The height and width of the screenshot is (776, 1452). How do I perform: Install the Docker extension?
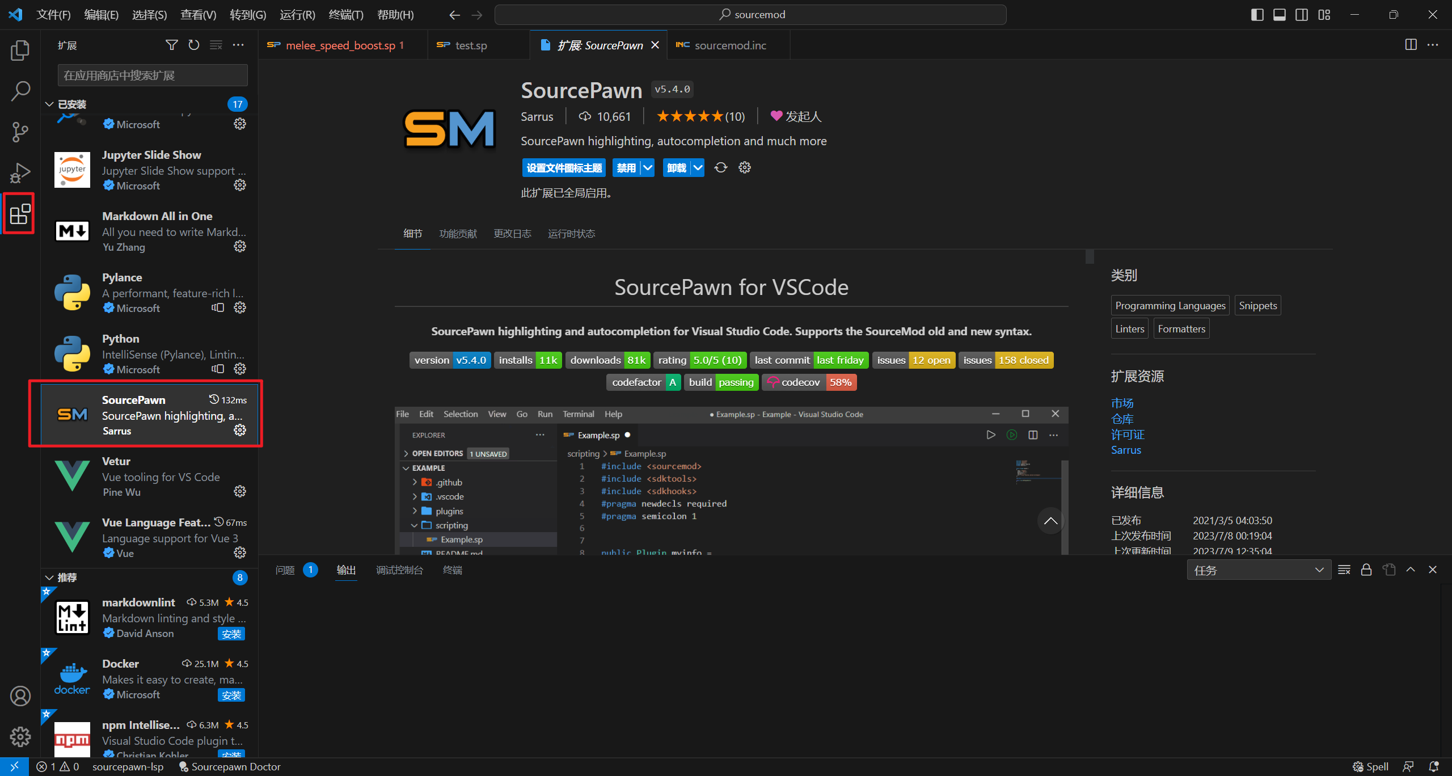point(231,695)
